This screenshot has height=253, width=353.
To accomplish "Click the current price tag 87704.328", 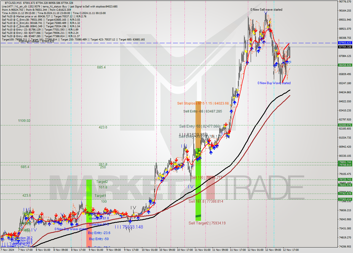I will coord(345,47).
